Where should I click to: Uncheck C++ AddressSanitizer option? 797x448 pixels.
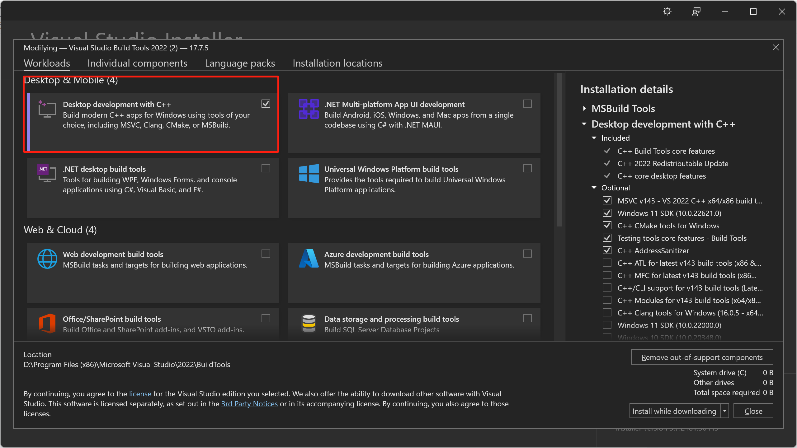[607, 250]
